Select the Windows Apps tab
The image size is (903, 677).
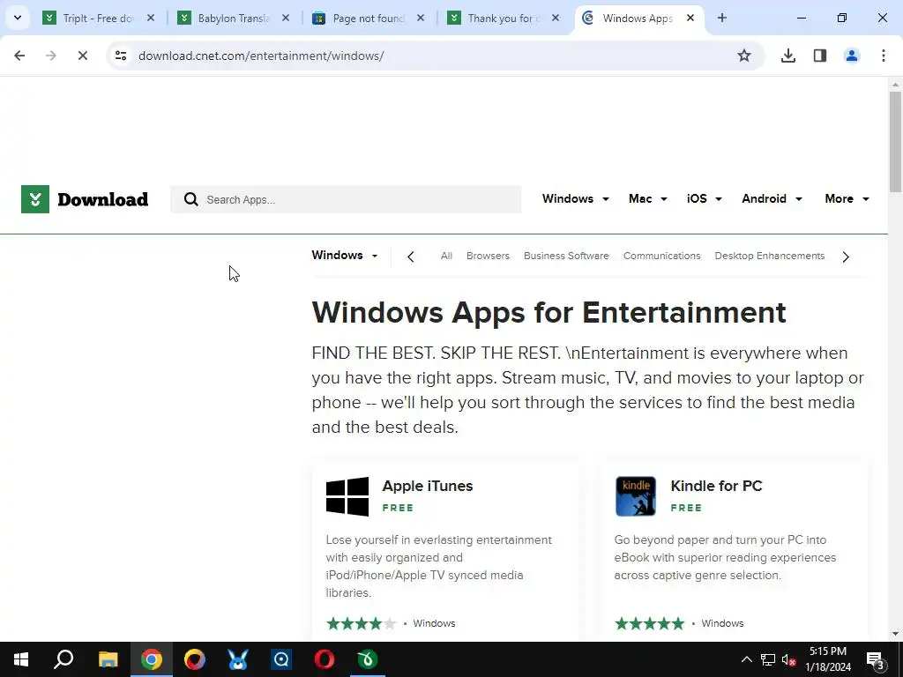pos(637,19)
